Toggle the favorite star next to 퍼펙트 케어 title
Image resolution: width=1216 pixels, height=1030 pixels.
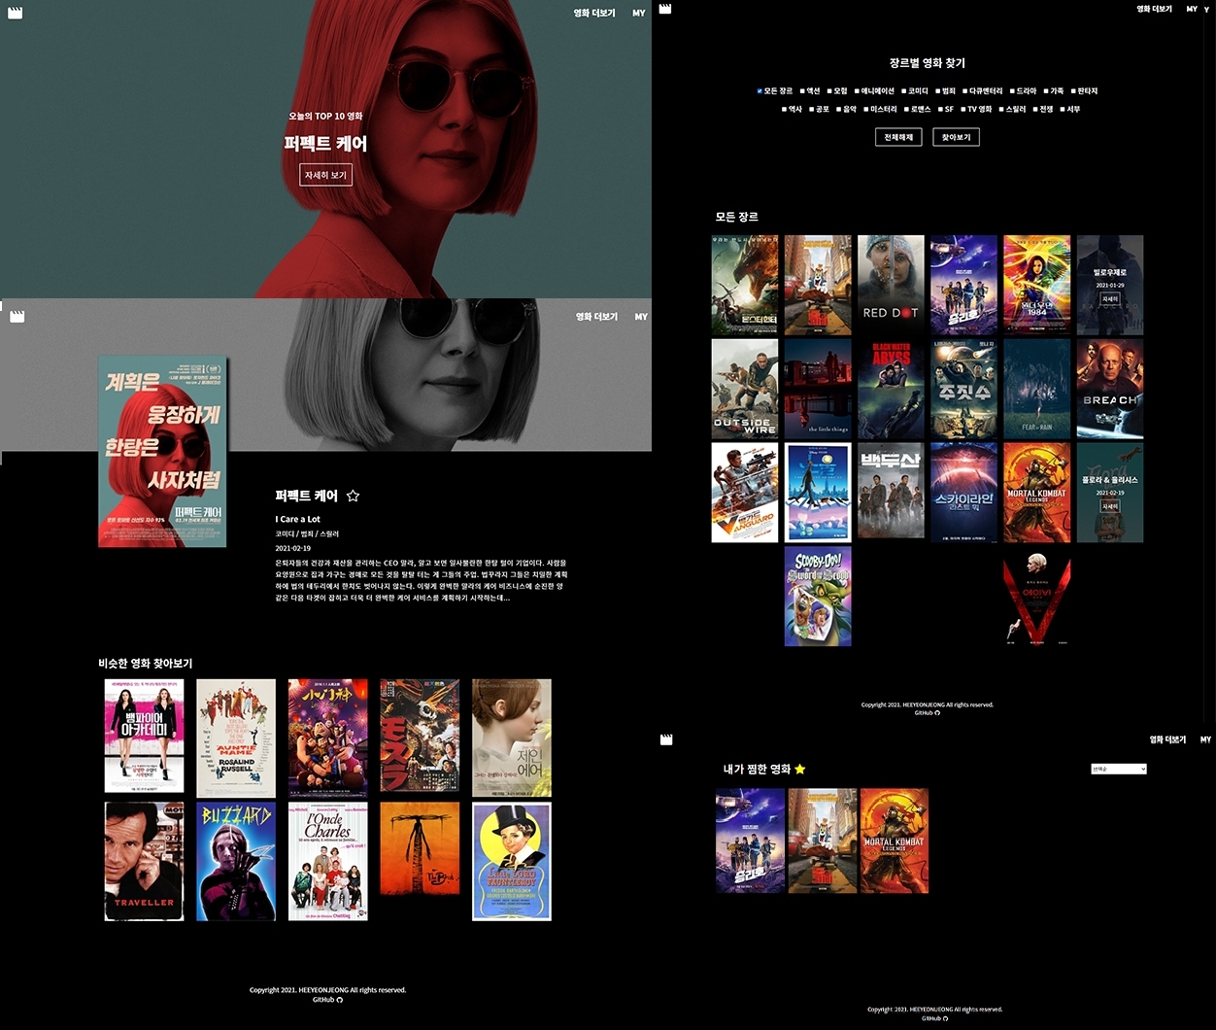pyautogui.click(x=353, y=496)
